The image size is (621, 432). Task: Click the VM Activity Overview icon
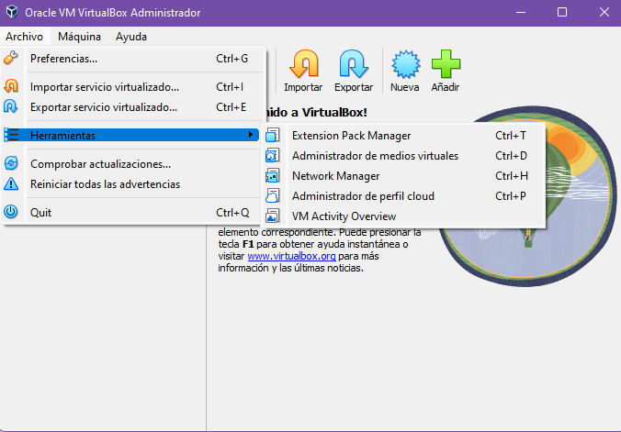(x=273, y=216)
